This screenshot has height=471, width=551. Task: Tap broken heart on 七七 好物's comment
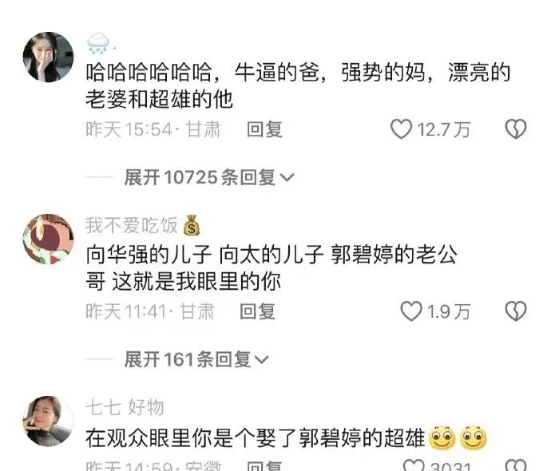coord(516,465)
